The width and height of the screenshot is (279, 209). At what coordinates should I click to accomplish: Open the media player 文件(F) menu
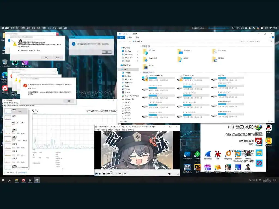(98, 130)
